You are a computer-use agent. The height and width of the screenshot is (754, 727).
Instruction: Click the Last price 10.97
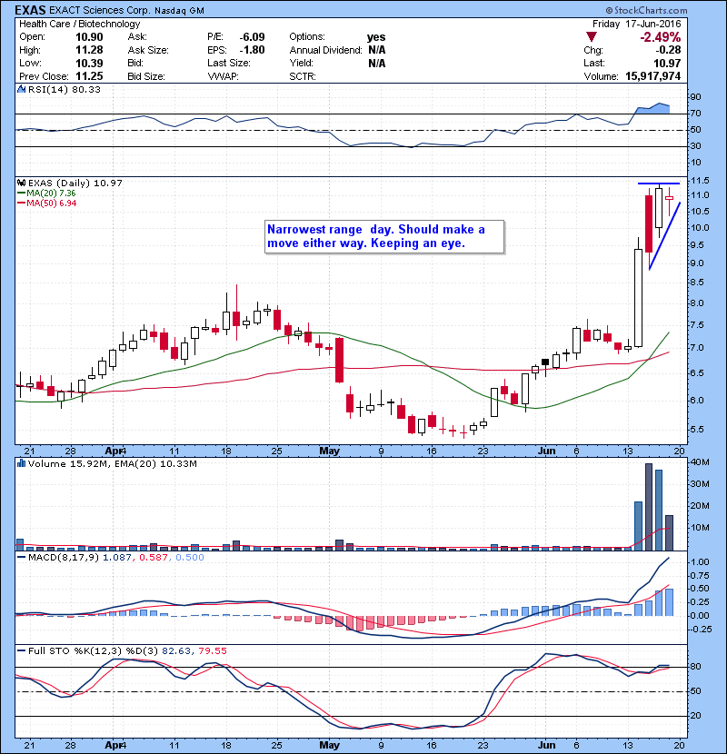click(x=667, y=63)
